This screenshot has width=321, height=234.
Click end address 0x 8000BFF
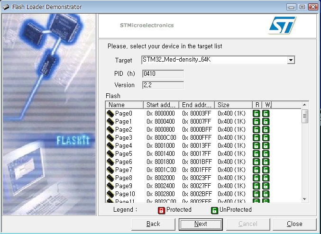pyautogui.click(x=197, y=130)
